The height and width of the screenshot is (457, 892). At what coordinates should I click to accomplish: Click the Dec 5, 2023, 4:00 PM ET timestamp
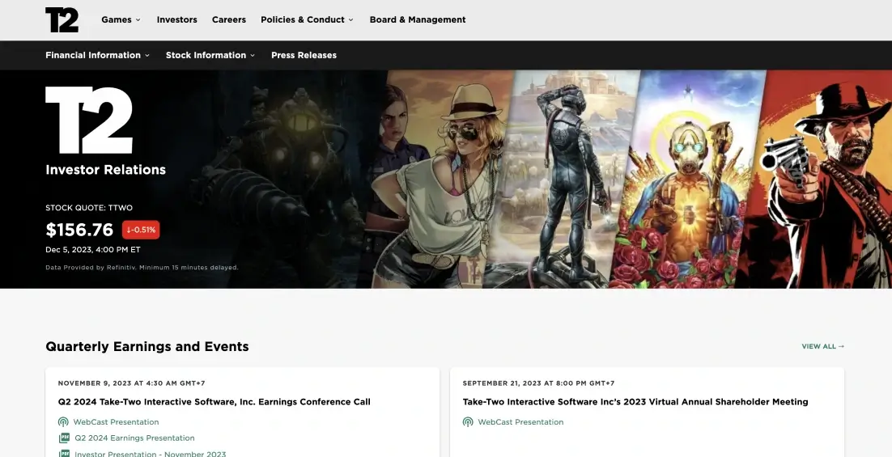pos(93,250)
